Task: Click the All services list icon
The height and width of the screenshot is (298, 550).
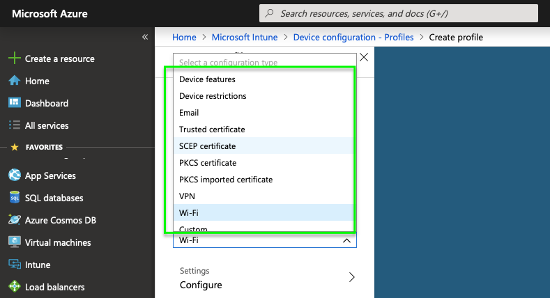Action: [14, 125]
